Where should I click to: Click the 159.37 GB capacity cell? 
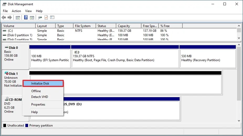(x=124, y=31)
